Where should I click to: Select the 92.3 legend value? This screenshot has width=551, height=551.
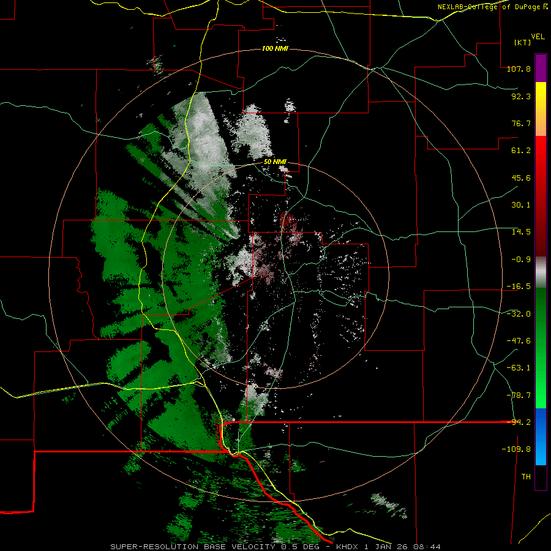[521, 96]
